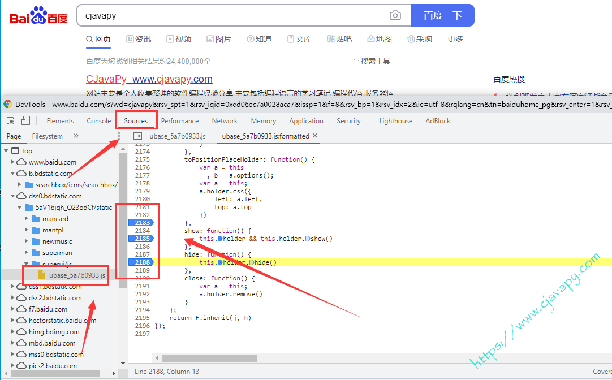Select the 资讯 search category
Viewport: 612px width, 380px height.
139,39
